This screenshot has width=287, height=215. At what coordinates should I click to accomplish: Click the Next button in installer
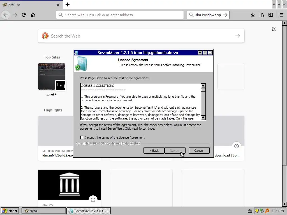click(x=175, y=150)
